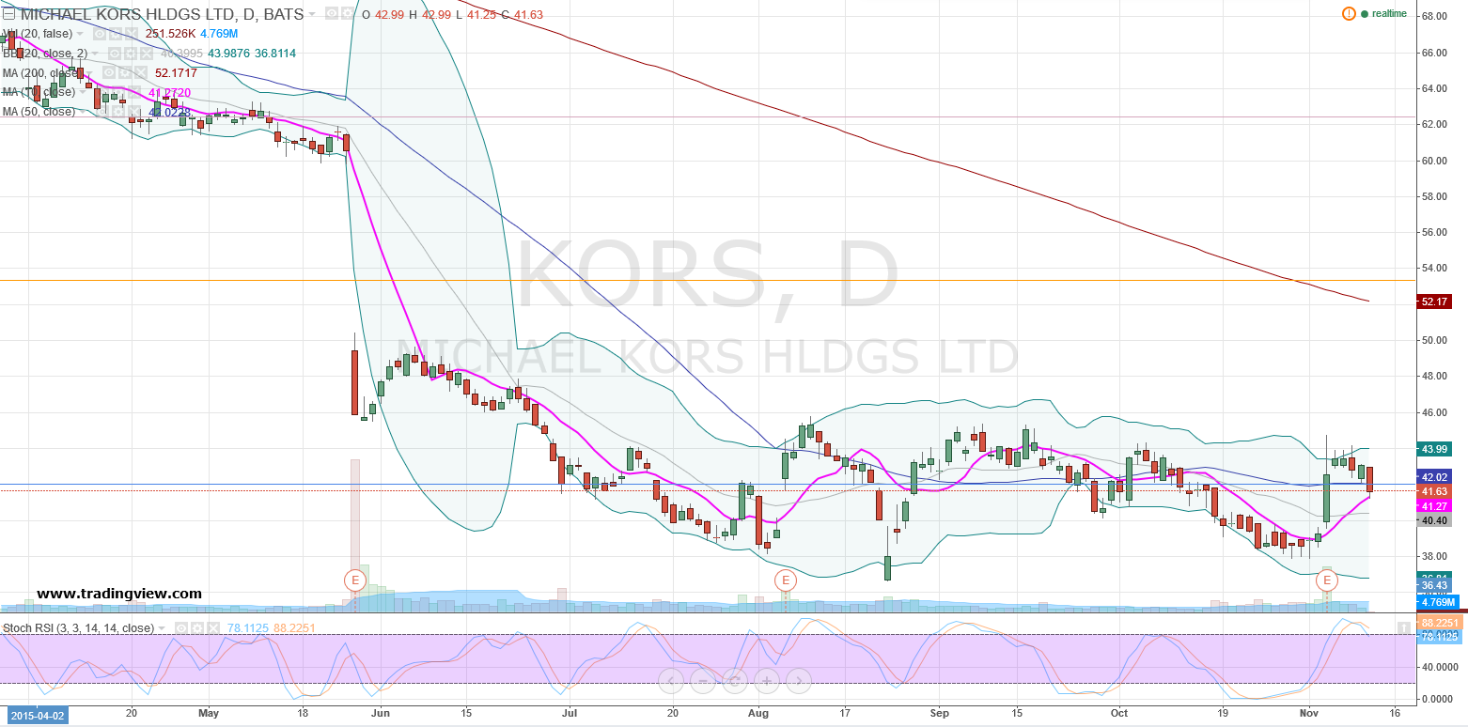
Task: Expand the Stoch RSI dropdown arrow
Action: [x=163, y=628]
